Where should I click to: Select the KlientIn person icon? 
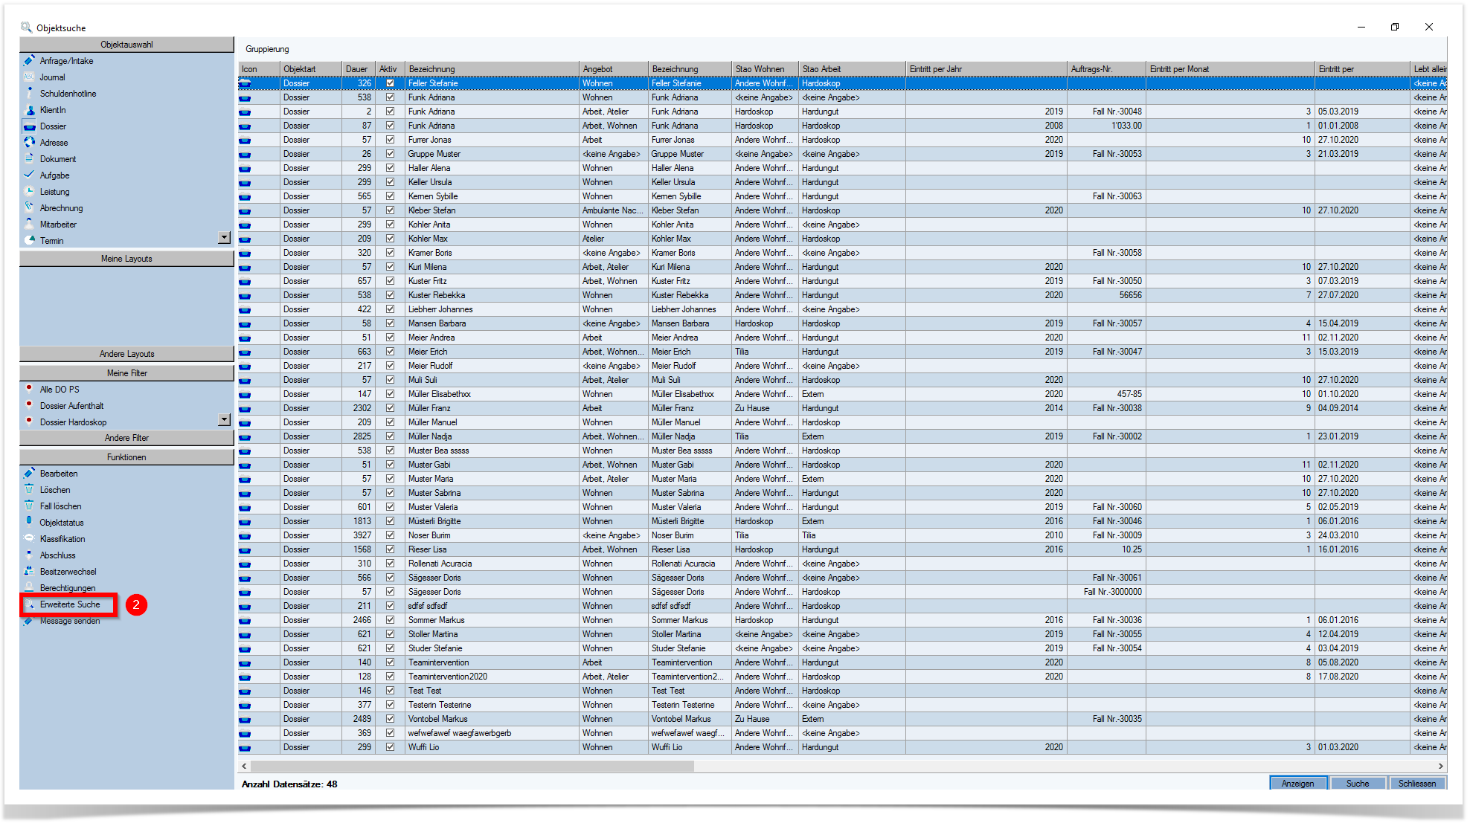[x=29, y=110]
